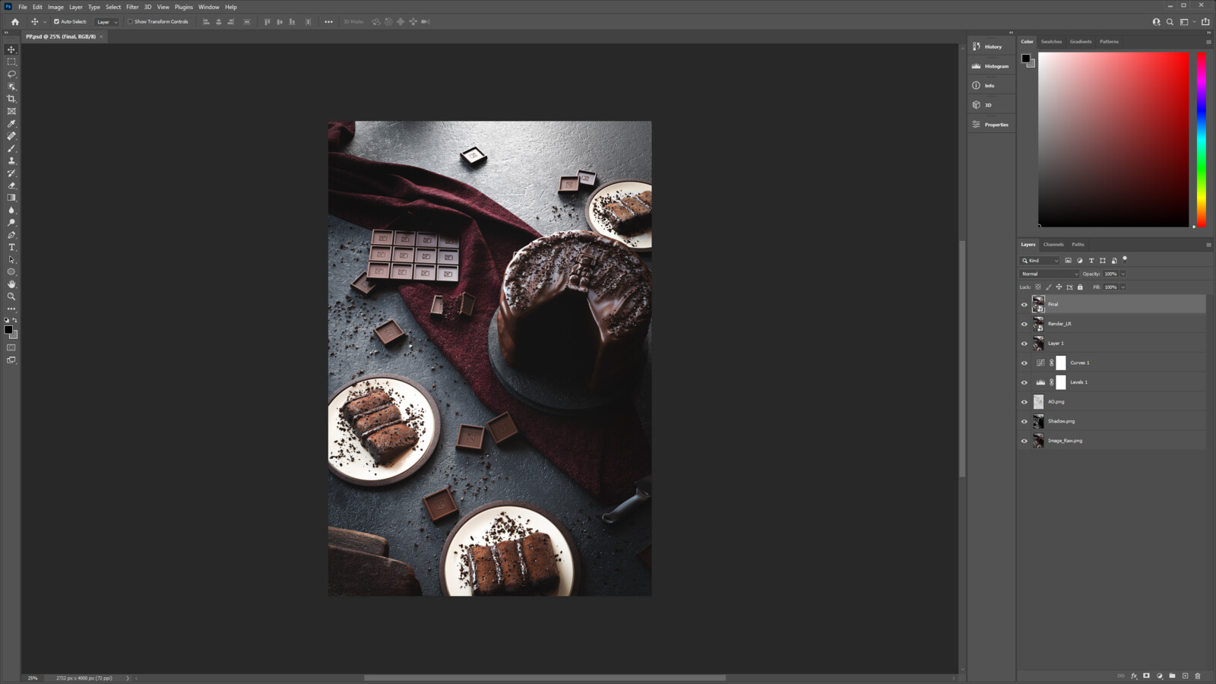Open the 3D panel button
Image resolution: width=1216 pixels, height=684 pixels.
point(991,105)
